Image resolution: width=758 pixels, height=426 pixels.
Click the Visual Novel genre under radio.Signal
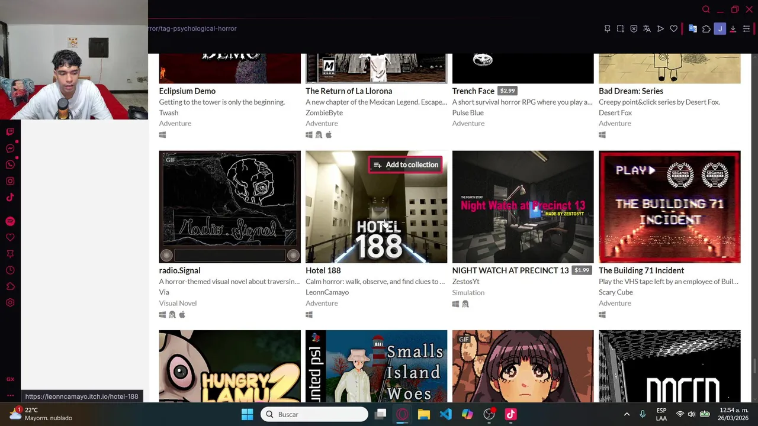pos(178,303)
